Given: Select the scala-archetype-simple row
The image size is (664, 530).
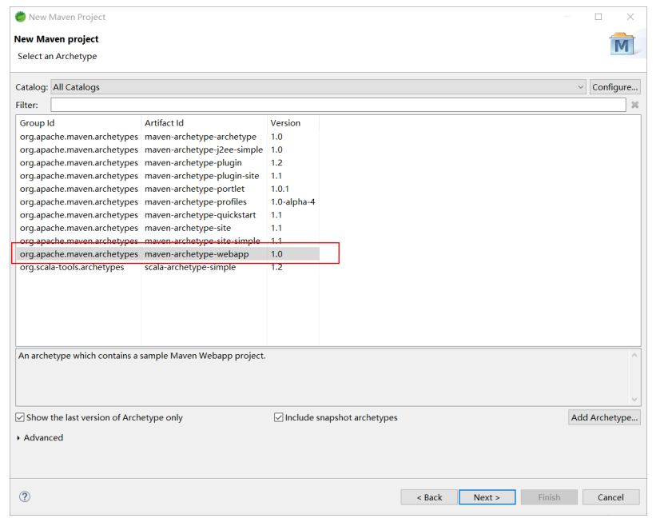Looking at the screenshot, I should (x=169, y=267).
